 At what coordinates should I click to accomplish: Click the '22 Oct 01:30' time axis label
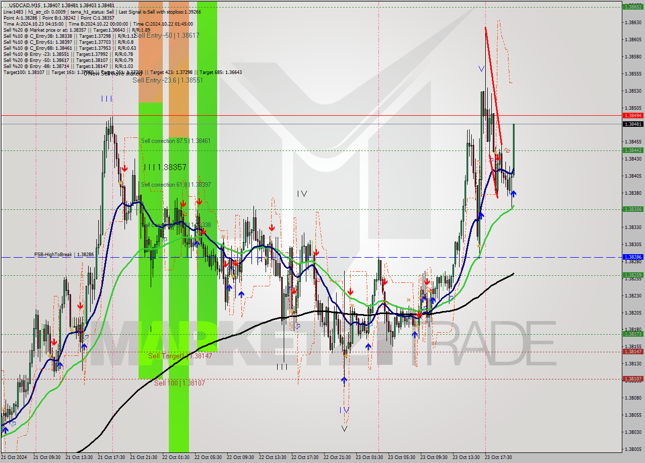coord(176,457)
